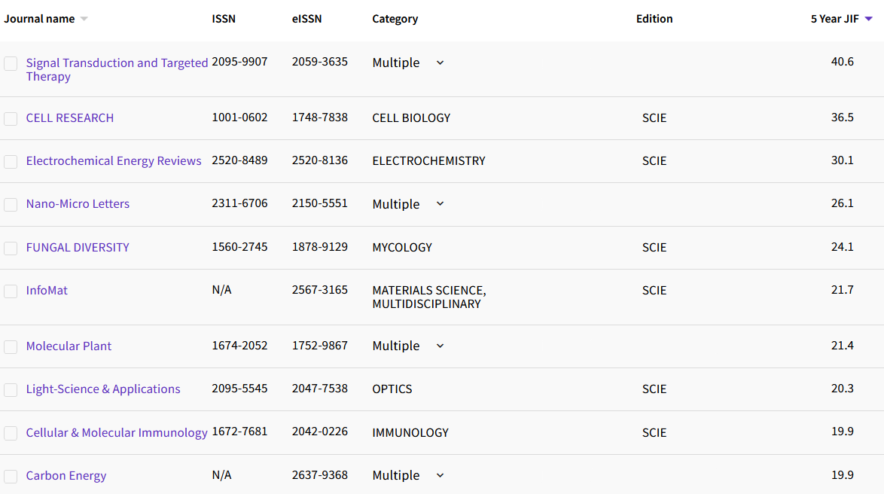The width and height of the screenshot is (884, 494).
Task: Expand Multiple category chevron for Nano-Micro Letters
Action: pos(440,204)
